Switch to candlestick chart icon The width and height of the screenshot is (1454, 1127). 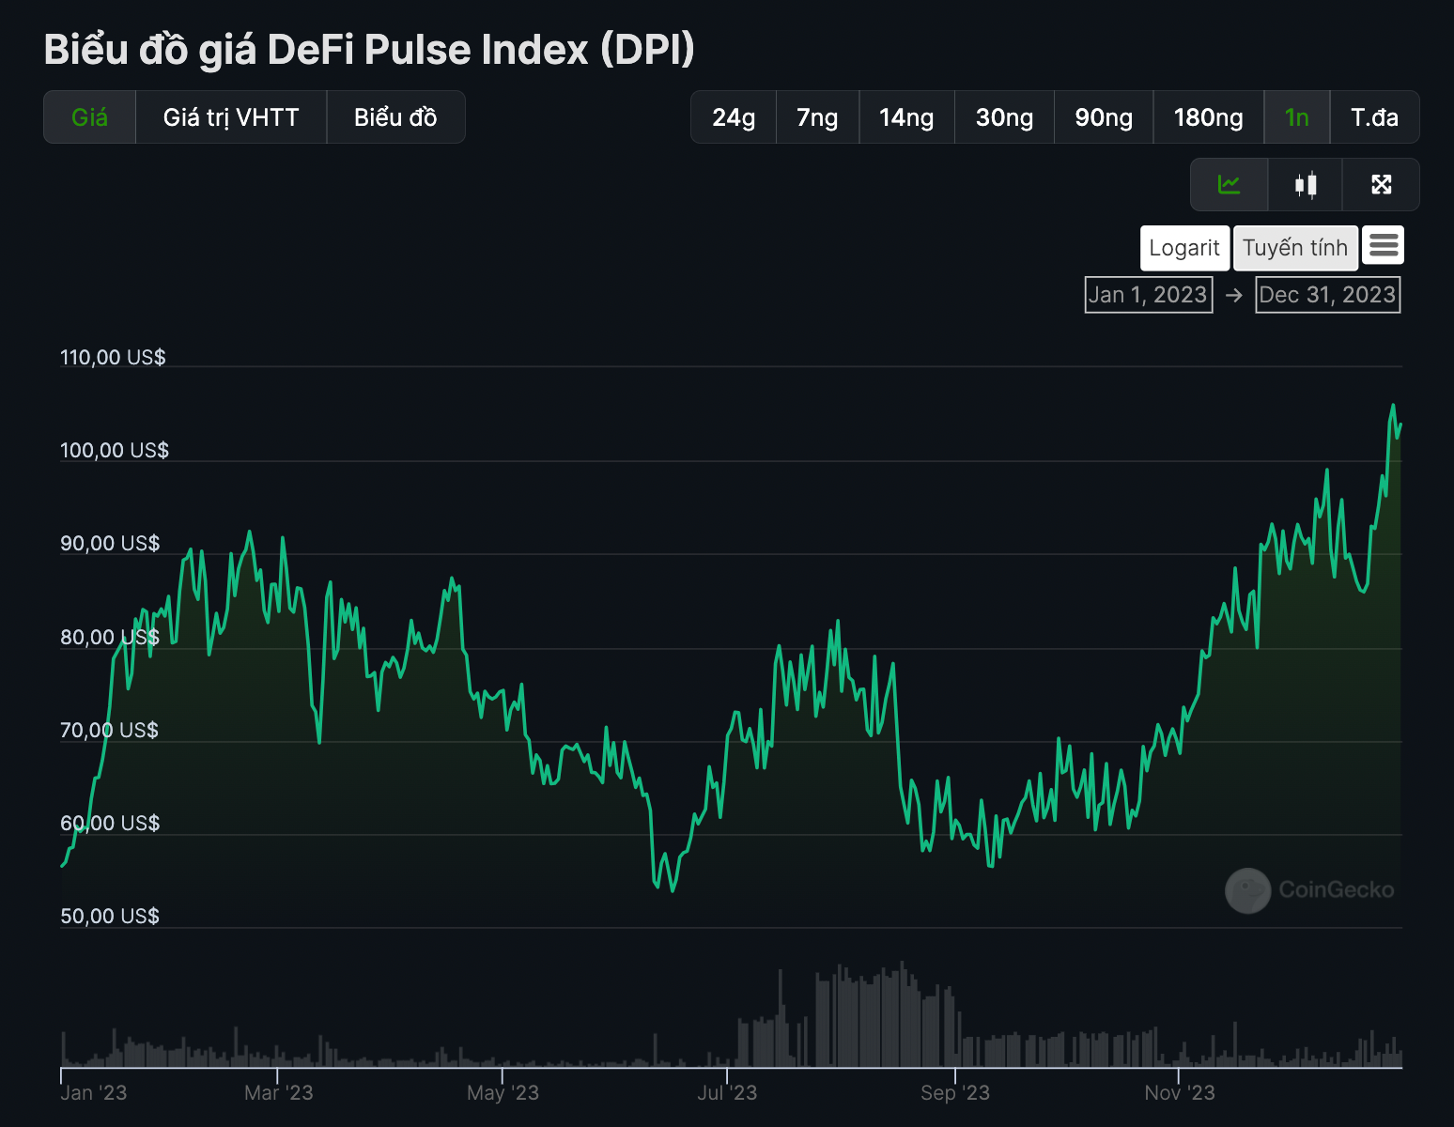[1306, 185]
